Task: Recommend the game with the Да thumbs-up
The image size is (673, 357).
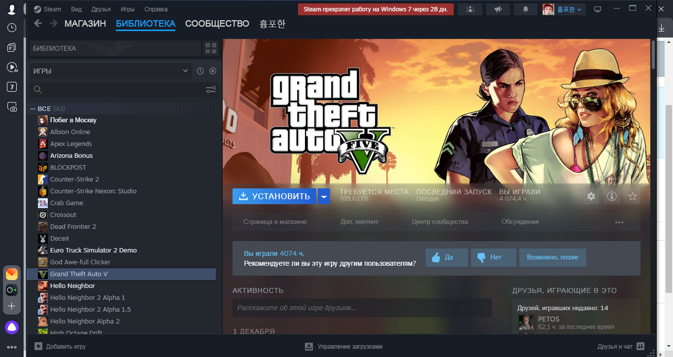Action: [446, 257]
